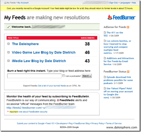Image resolution: width=141 pixels, height=132 pixels.
Task: Open Video Game Law Blog by Dale Dietrich
Action: point(43,52)
